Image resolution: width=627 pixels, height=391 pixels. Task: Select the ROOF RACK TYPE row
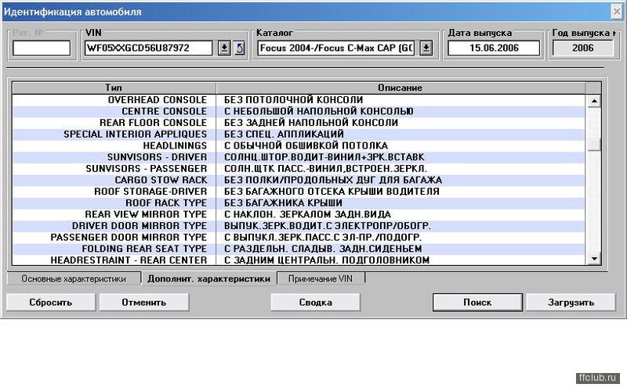tap(299, 203)
